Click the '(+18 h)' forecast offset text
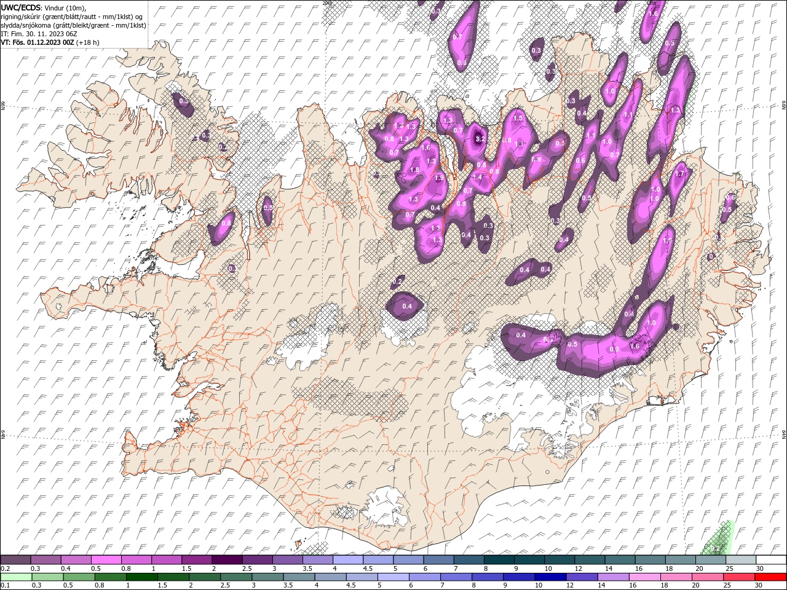787x590 pixels. pyautogui.click(x=88, y=42)
